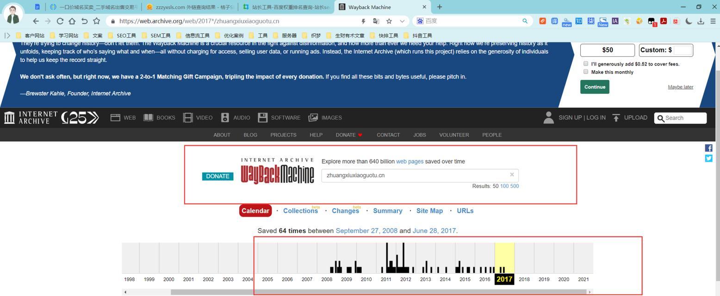Open the browser home page icon
720x296 pixels.
[72, 21]
